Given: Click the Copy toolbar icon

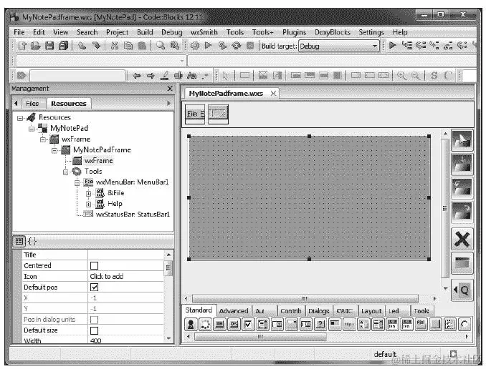Looking at the screenshot, I should point(128,46).
